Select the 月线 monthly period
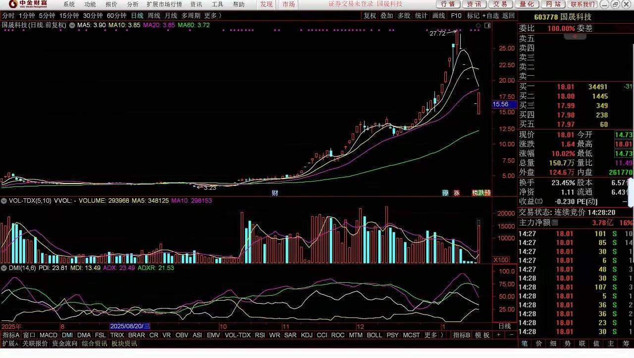Viewport: 634px width, 358px height. [x=171, y=15]
